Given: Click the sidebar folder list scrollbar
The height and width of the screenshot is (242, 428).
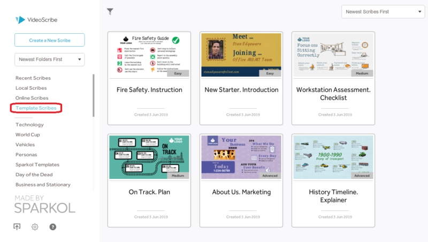Looking at the screenshot, I should [94, 96].
